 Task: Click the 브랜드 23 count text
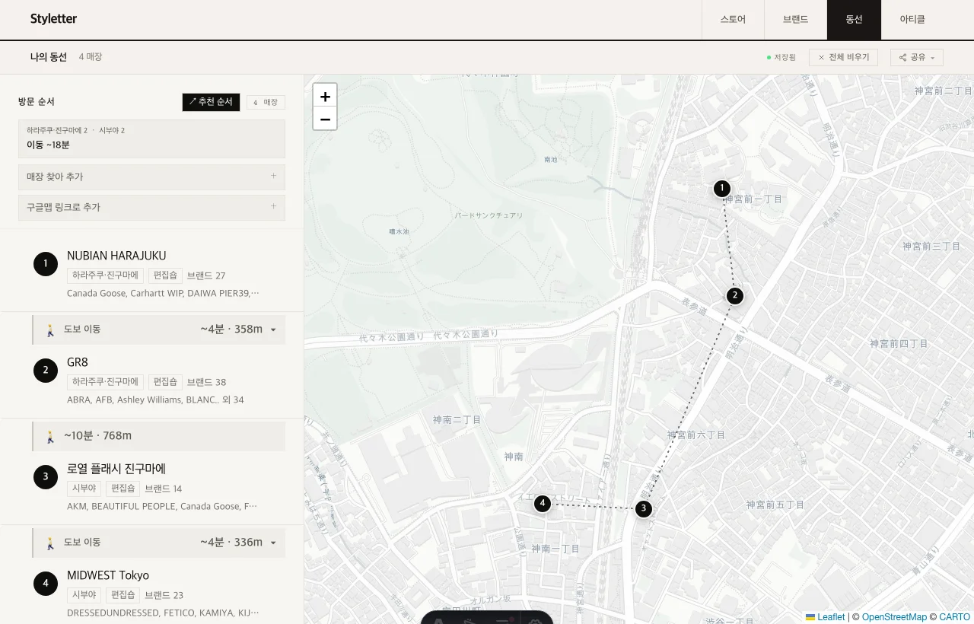click(164, 595)
